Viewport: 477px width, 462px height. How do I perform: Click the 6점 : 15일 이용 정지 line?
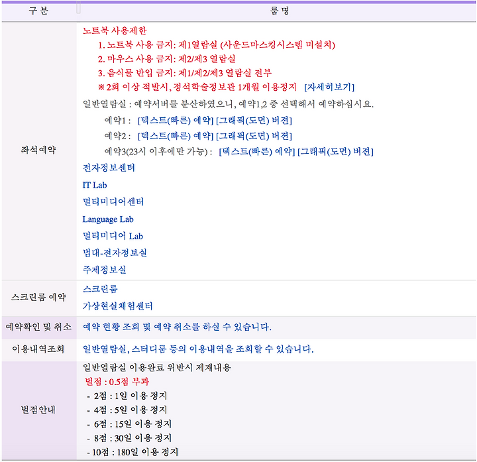pyautogui.click(x=129, y=424)
